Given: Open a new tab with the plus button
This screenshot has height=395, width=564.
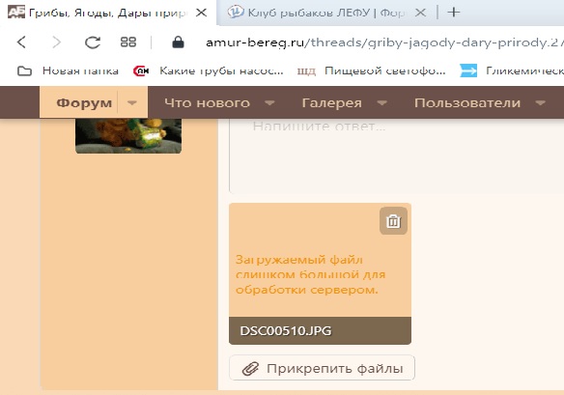Looking at the screenshot, I should point(454,13).
